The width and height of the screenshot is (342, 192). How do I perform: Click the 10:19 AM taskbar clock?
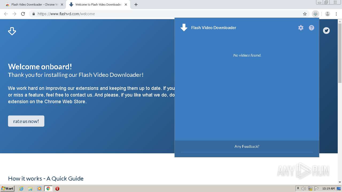pos(328,189)
